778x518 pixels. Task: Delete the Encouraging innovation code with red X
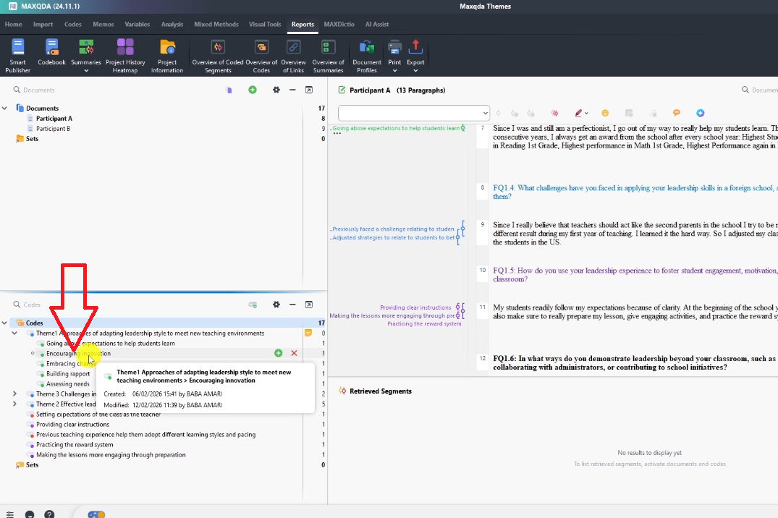[294, 353]
